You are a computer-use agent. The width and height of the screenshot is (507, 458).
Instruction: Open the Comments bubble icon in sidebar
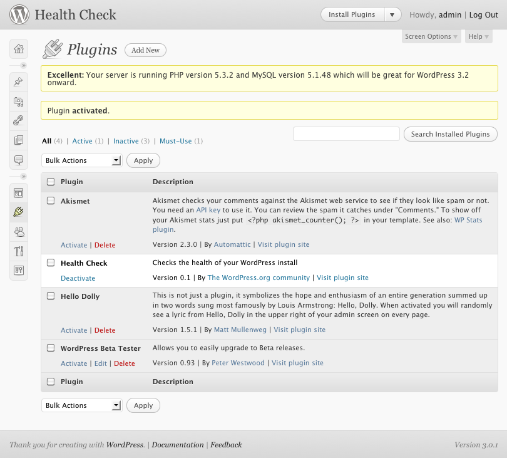point(19,160)
